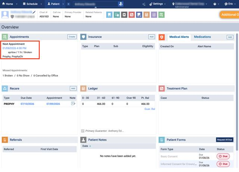
Task: Switch to the Medications tab
Action: coord(202,37)
